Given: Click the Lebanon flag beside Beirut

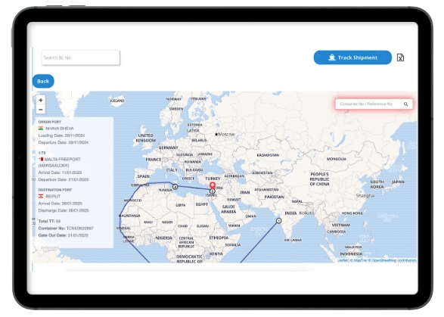Looking at the screenshot, I should [x=41, y=196].
